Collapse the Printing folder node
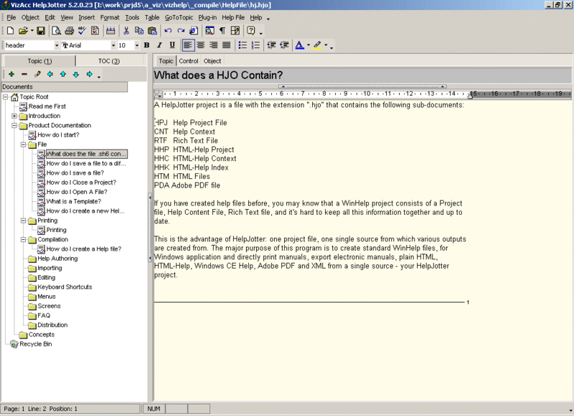 click(23, 221)
